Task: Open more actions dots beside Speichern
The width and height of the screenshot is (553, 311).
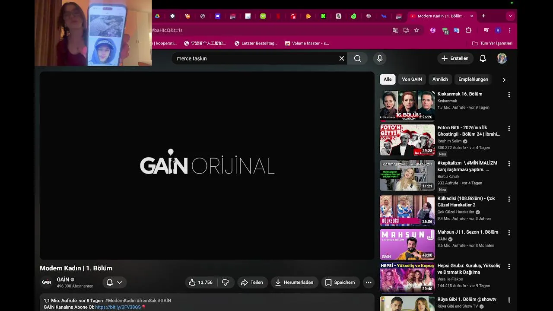Action: click(x=369, y=282)
